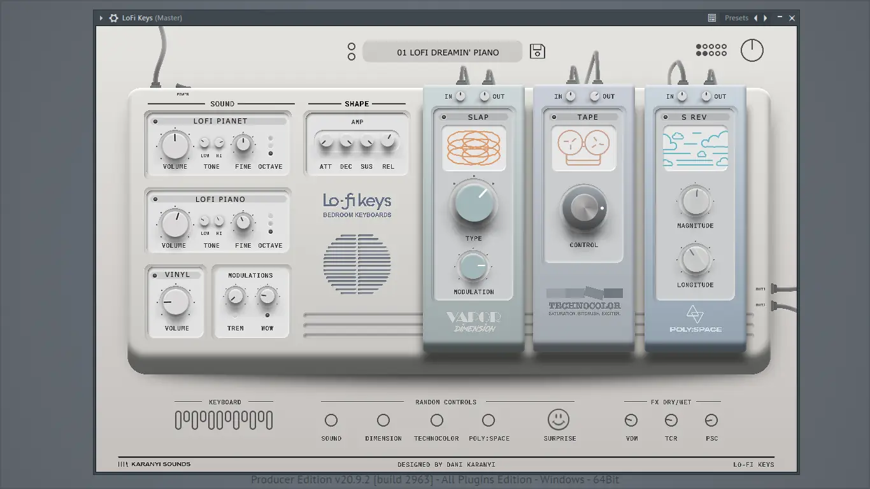870x489 pixels.
Task: Click the Surprise smiley face icon
Action: coord(559,420)
